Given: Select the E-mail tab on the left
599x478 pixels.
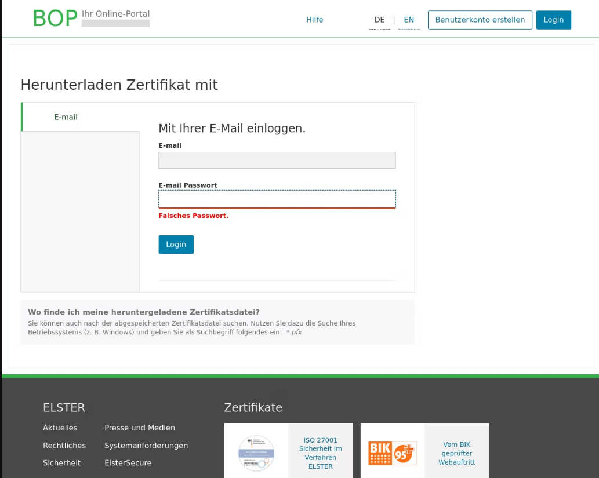Looking at the screenshot, I should click(66, 117).
